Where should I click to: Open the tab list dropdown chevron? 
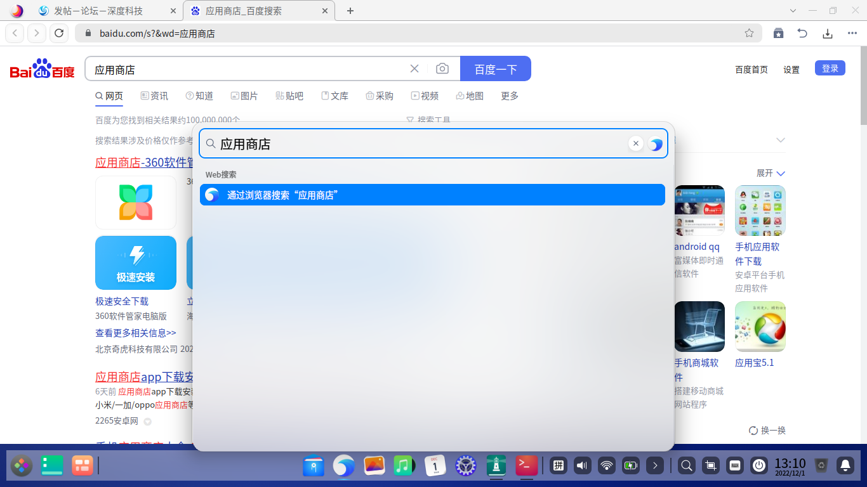click(793, 11)
